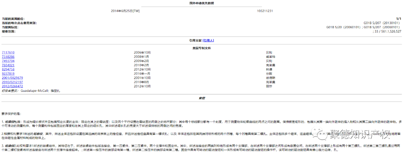Click the date in the 2012/0266472 row

[142, 86]
